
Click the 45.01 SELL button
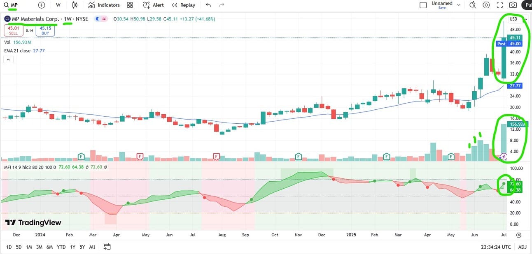tap(14, 30)
